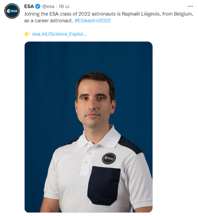The height and width of the screenshot is (216, 198).
Task: Click the ESA display name
Action: (29, 6)
